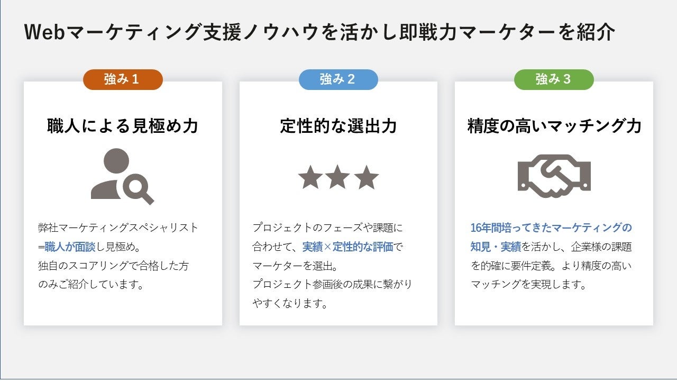
Task: Click the マッチングを実現します text line
Action: pos(528,285)
